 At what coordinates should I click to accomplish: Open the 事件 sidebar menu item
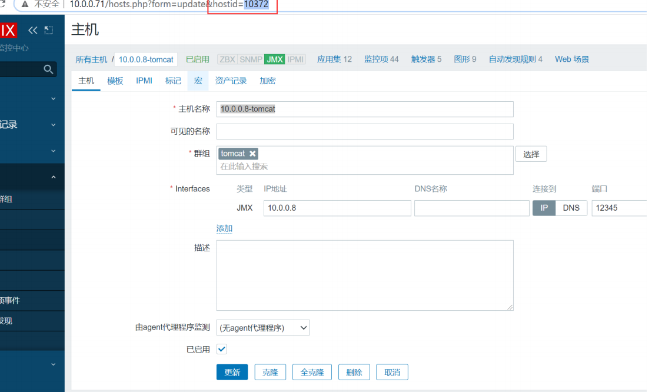(32, 301)
